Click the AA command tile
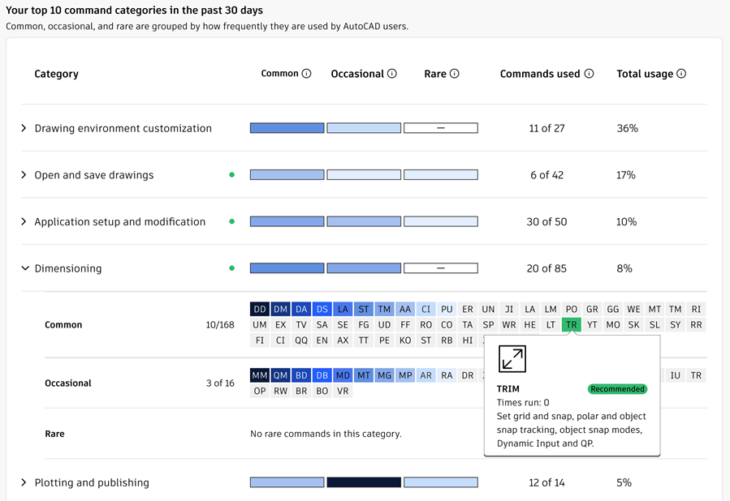 point(405,309)
